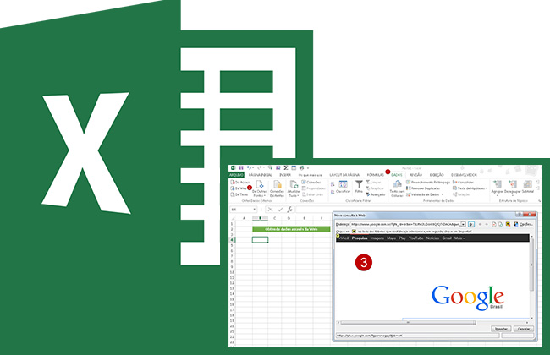Click the insert function fx icon

pyautogui.click(x=289, y=210)
